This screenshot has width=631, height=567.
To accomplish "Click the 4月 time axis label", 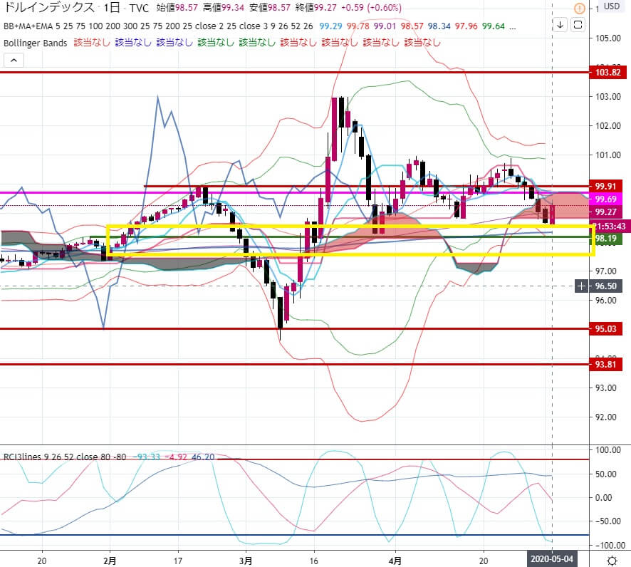I will tap(395, 561).
